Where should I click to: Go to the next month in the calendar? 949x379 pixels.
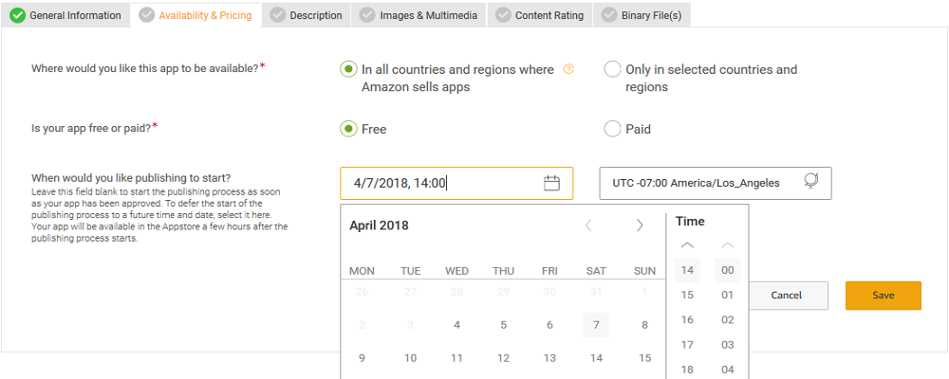(x=640, y=226)
